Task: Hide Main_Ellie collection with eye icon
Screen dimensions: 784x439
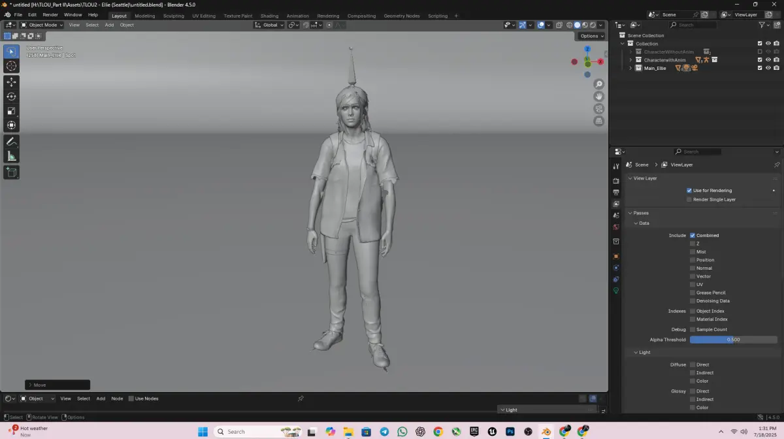Action: coord(768,68)
